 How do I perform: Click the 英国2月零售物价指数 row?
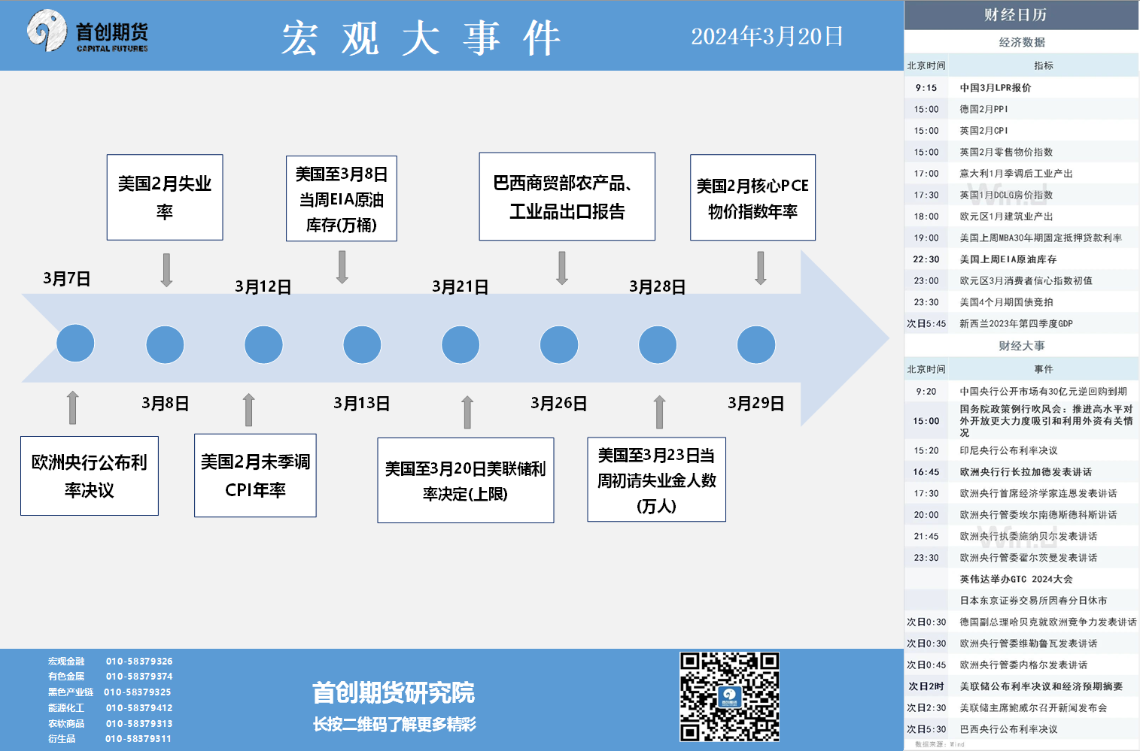(1021, 152)
